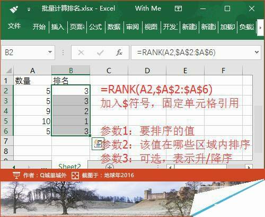Select column E header

point(185,71)
